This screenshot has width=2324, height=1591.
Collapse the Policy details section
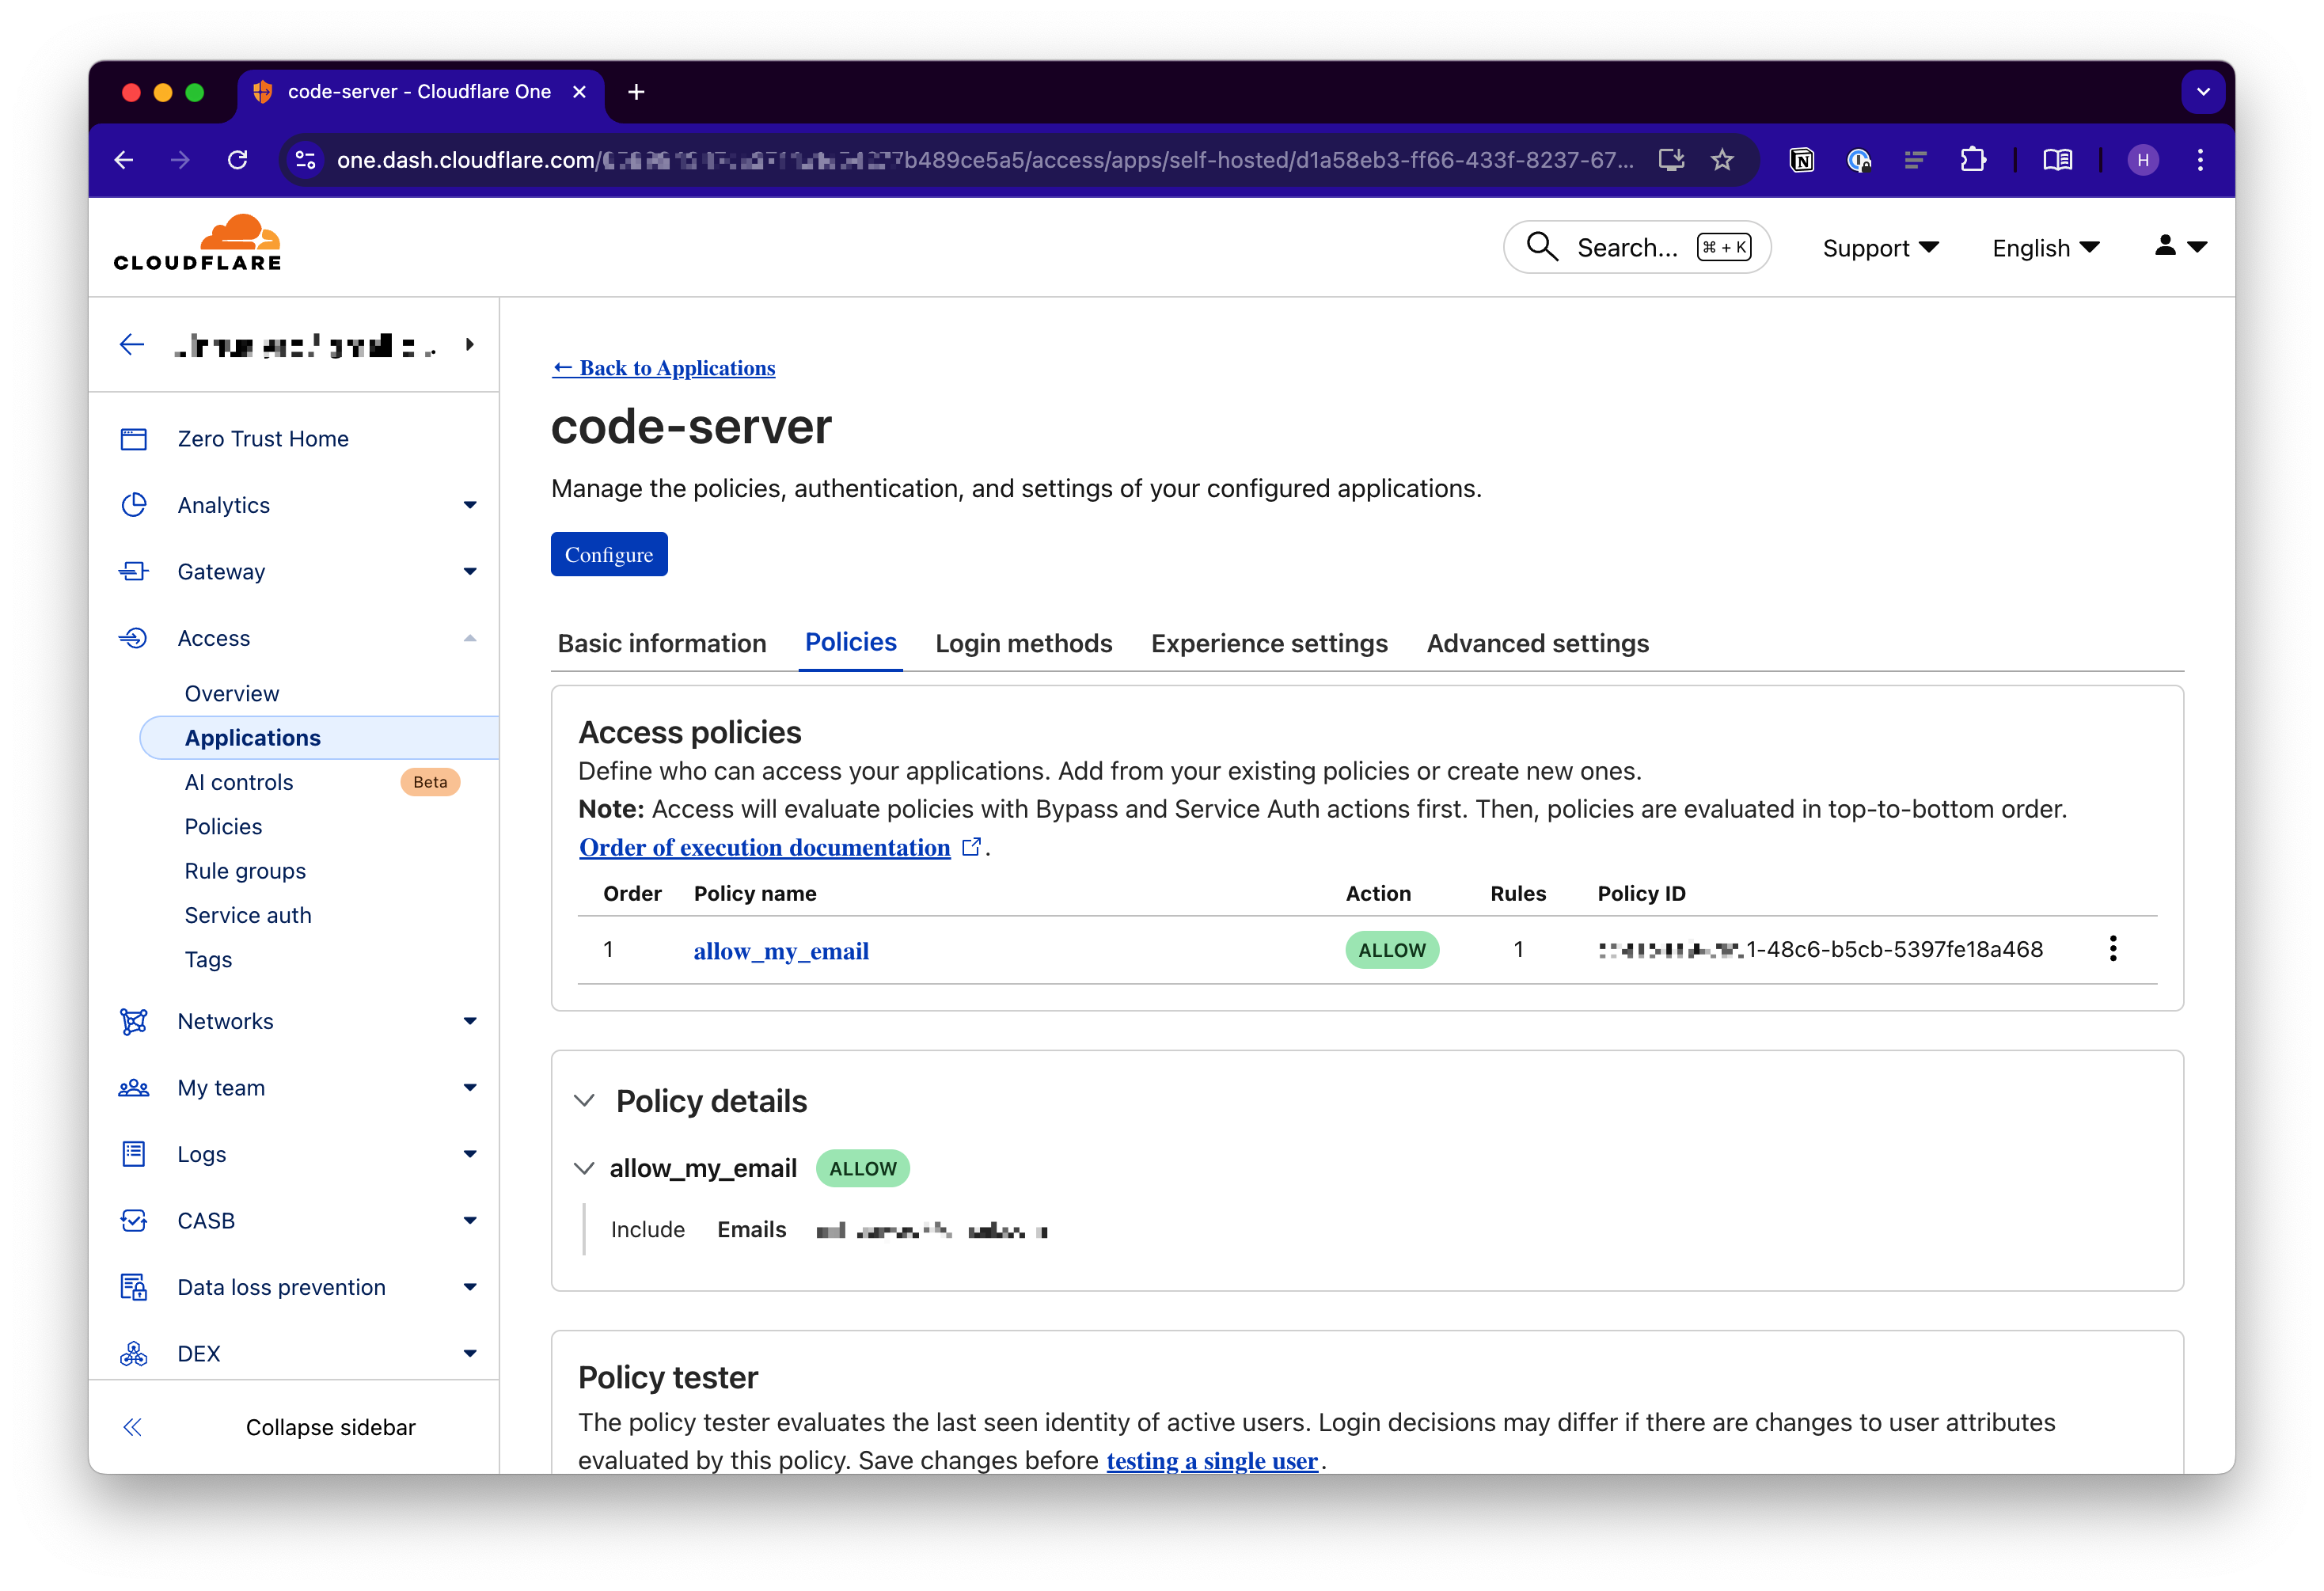click(585, 1101)
